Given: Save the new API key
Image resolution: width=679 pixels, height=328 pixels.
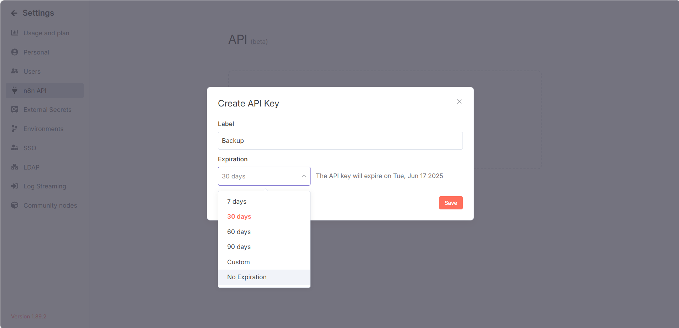Looking at the screenshot, I should pos(451,203).
